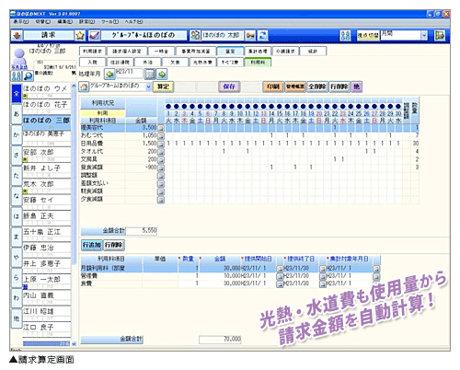Open the picker icon in the 夕食減額 row
The width and height of the screenshot is (460, 370).
tap(161, 200)
